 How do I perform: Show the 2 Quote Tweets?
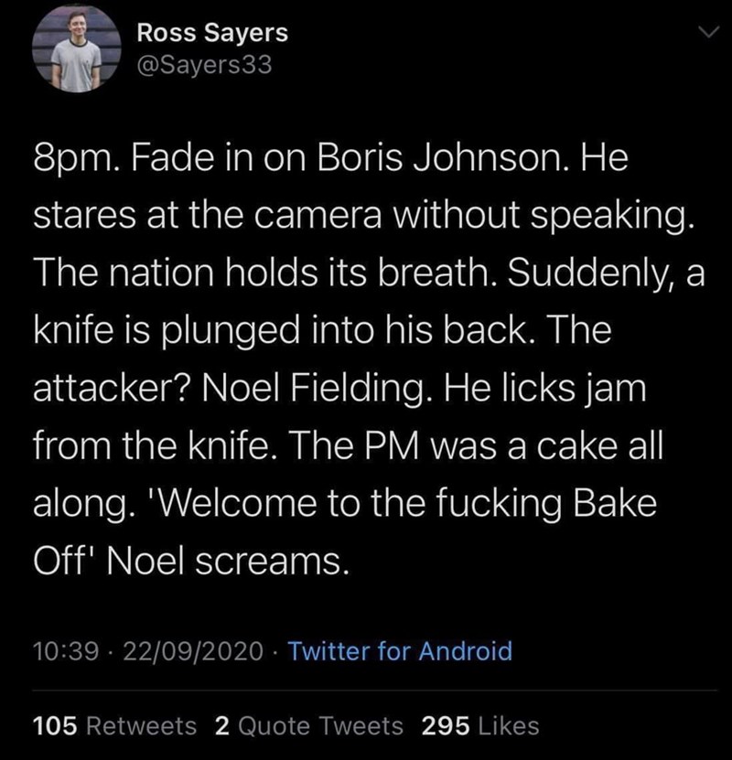[x=307, y=726]
